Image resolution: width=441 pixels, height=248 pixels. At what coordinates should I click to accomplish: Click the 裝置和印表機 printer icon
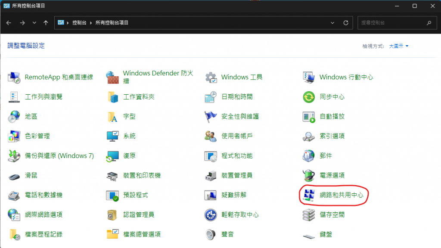[x=112, y=176]
